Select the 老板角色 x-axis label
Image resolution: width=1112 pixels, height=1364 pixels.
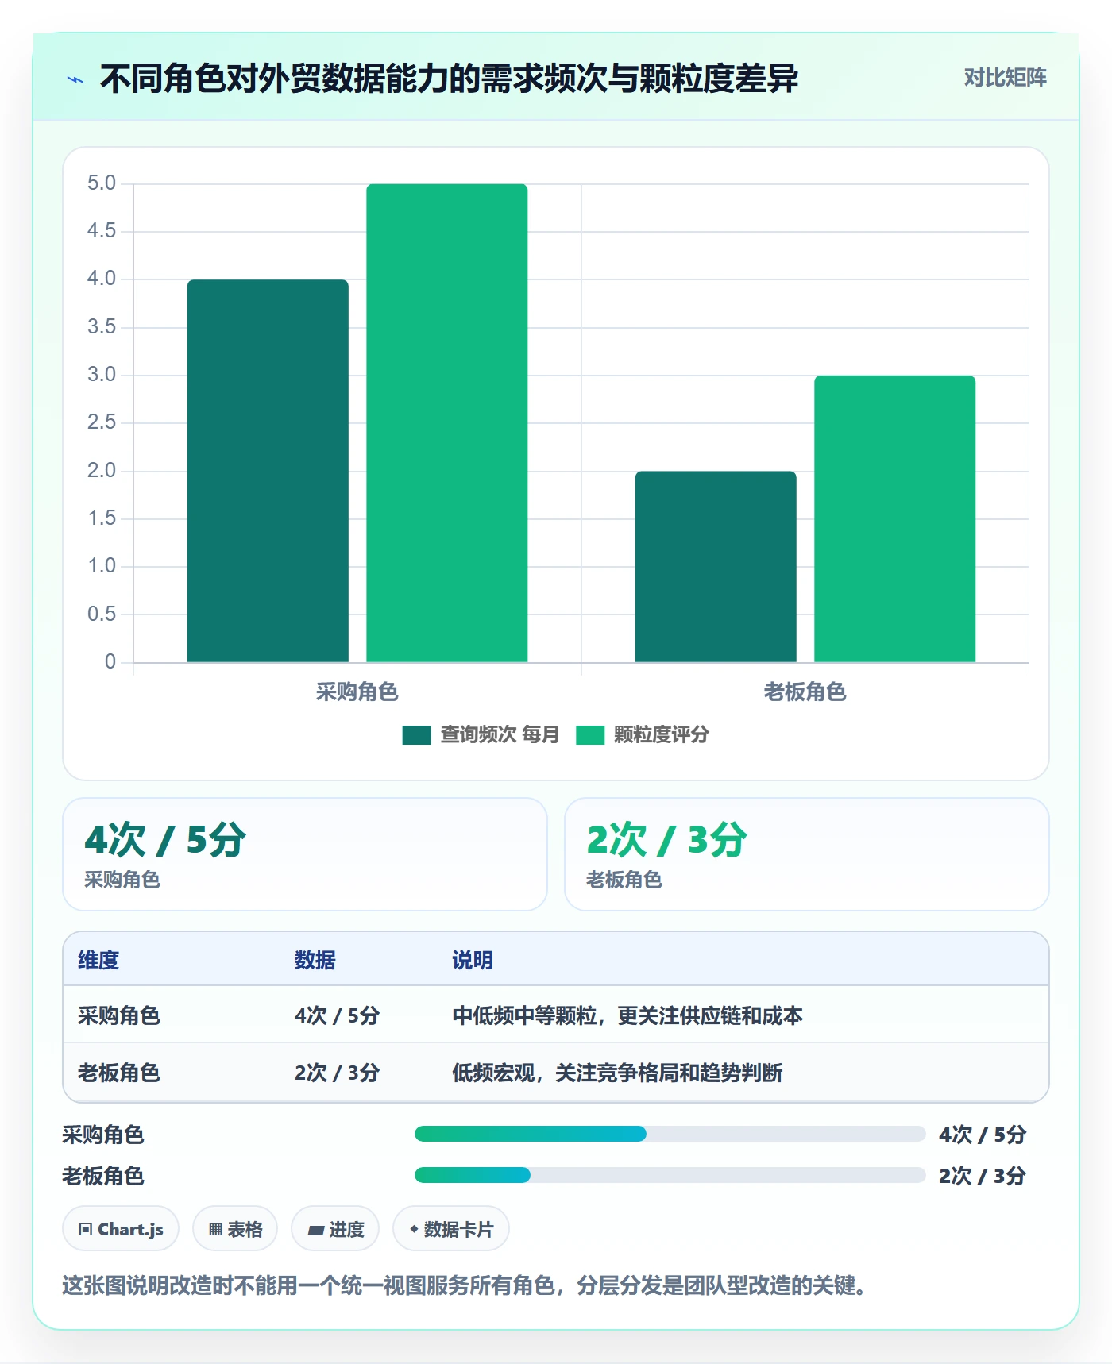(805, 692)
